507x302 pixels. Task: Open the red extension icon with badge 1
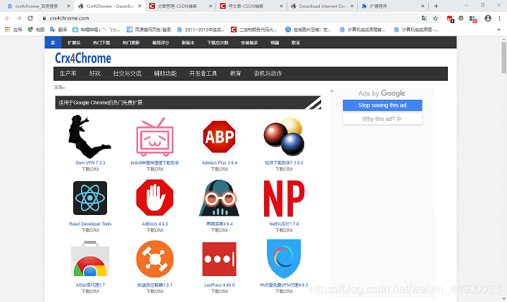[x=450, y=19]
